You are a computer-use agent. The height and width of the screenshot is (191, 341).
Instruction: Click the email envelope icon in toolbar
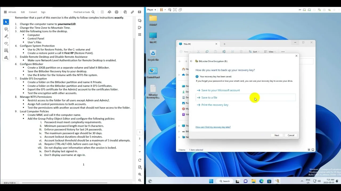tap(139, 12)
